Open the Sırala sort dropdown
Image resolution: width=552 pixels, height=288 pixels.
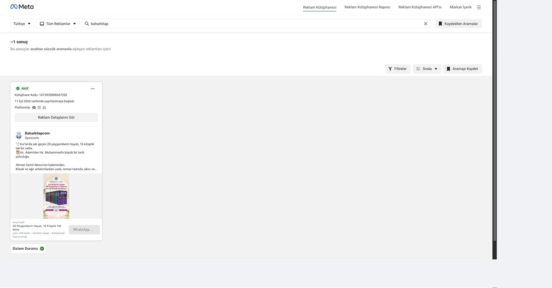[427, 69]
